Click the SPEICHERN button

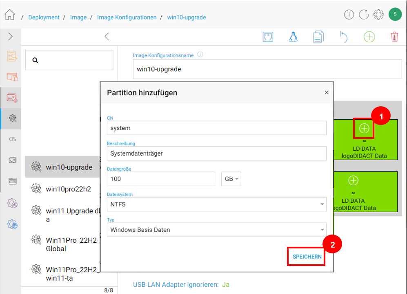[x=307, y=257]
